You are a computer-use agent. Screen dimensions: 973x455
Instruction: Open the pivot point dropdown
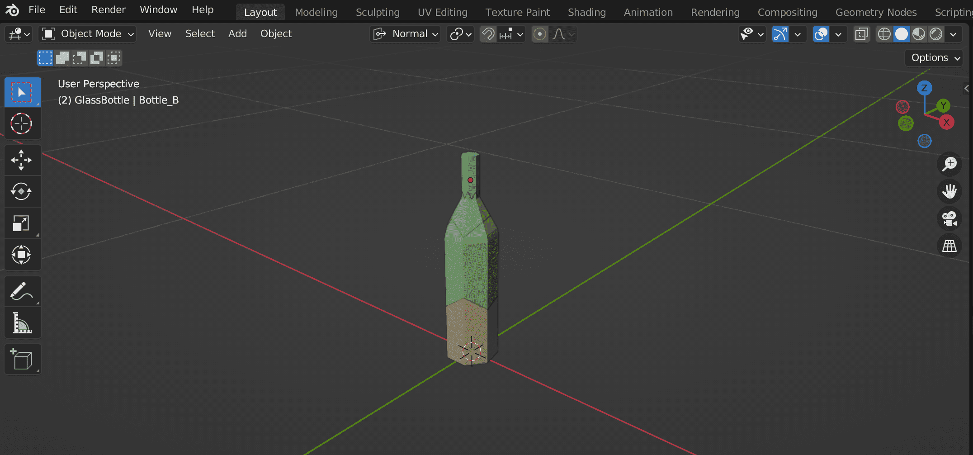tap(460, 34)
